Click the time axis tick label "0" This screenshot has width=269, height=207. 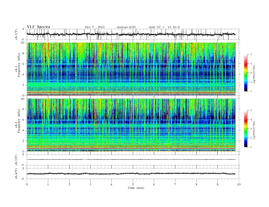coord(27,184)
